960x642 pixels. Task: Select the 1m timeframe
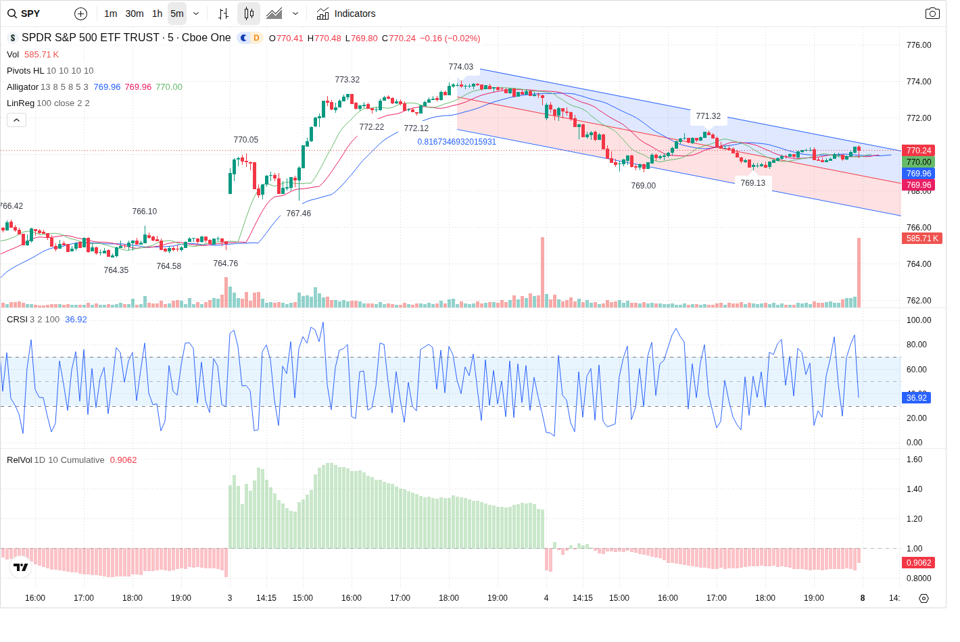[x=111, y=14]
